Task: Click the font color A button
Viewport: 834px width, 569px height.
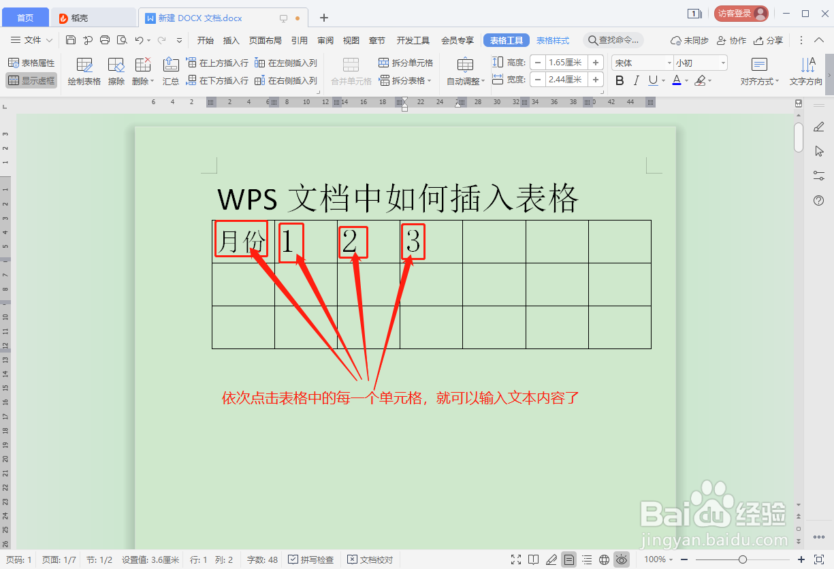Action: point(676,81)
